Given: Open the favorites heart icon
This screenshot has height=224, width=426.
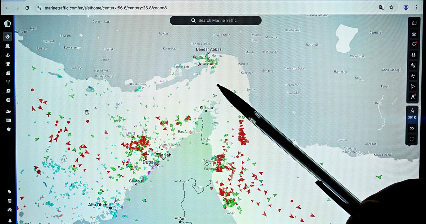Looking at the screenshot, I should [x=414, y=44].
